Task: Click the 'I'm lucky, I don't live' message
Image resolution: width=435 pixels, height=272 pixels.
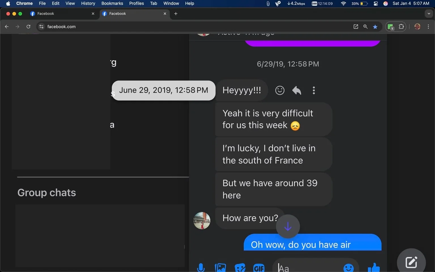Action: [274, 154]
